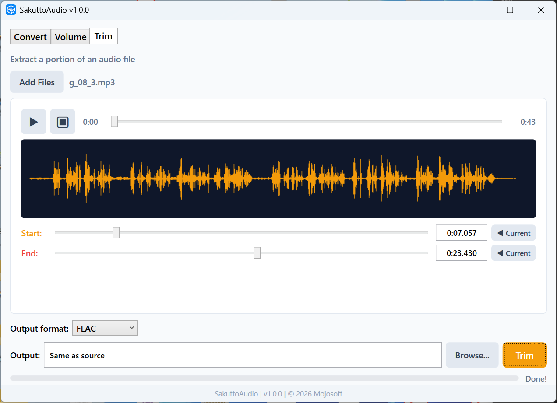Set Start time using the Current button
The height and width of the screenshot is (403, 557).
click(x=513, y=233)
